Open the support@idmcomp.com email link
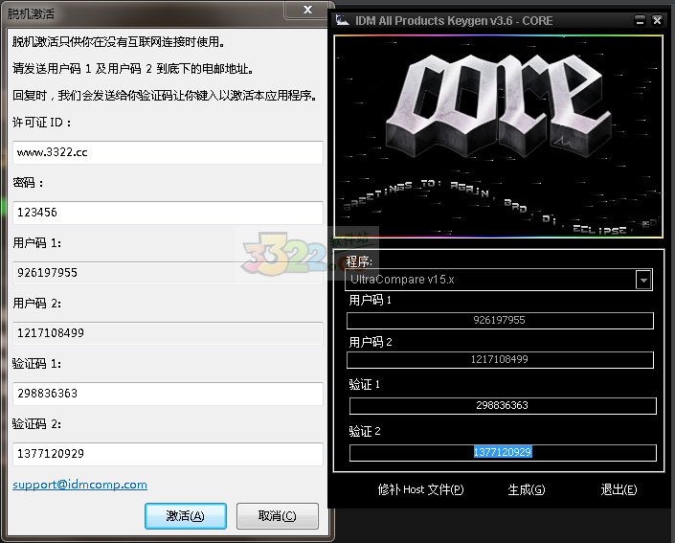675x543 pixels. [x=79, y=485]
